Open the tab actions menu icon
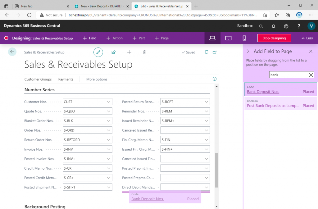Screen dimensions: 318x209 (6, 6)
